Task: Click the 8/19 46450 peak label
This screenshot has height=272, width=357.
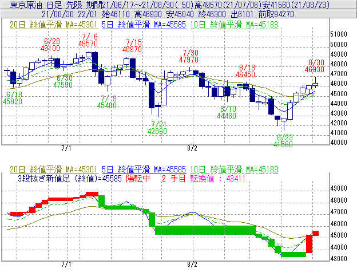Action: (x=245, y=71)
